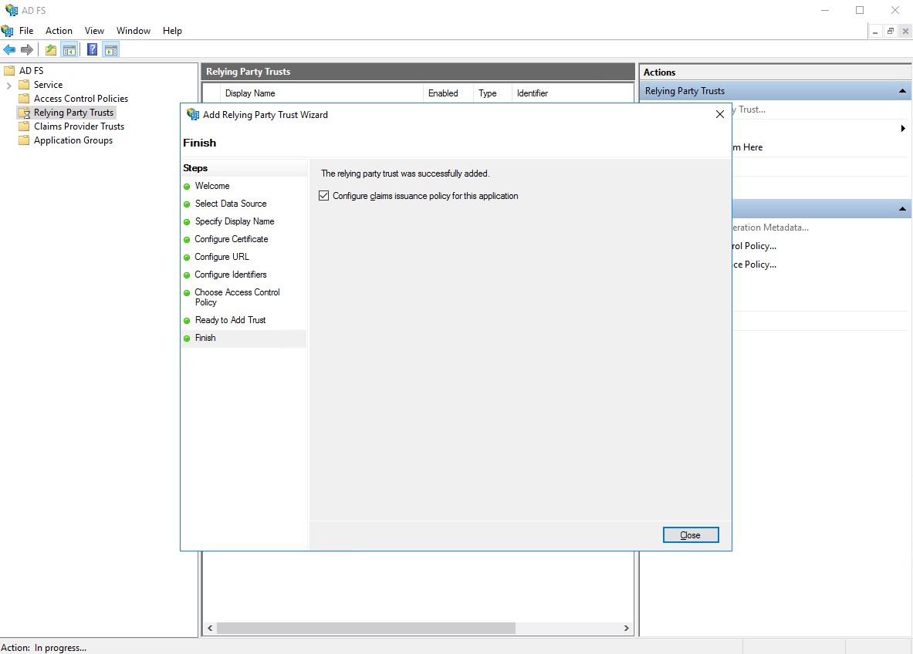Select Access Control Policies in tree
This screenshot has height=654, width=913.
(x=80, y=99)
